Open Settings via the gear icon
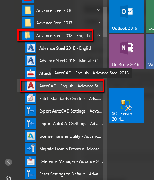The height and width of the screenshot is (180, 154). (8, 178)
